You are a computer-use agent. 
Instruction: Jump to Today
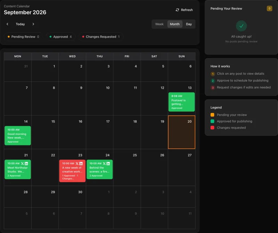[x=20, y=24]
